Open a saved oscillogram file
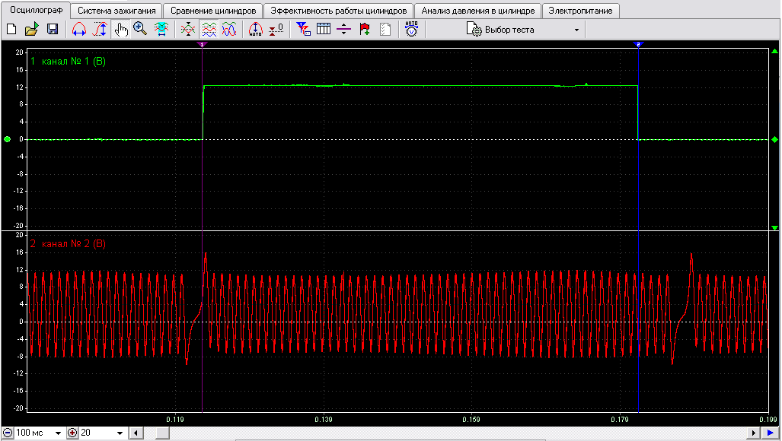 coord(31,30)
